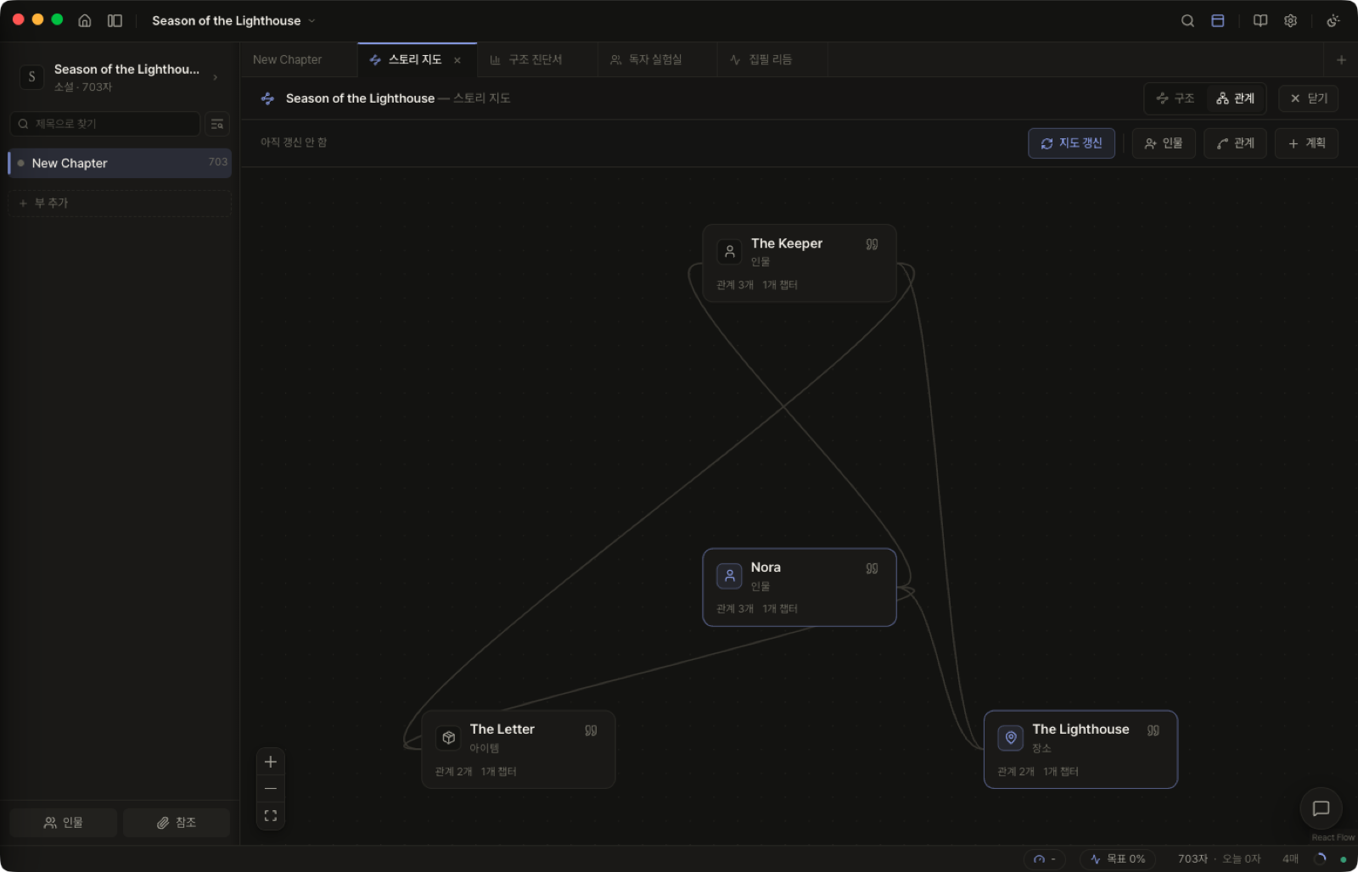
Task: Click the lightning icon beside the page title
Action: 267,98
